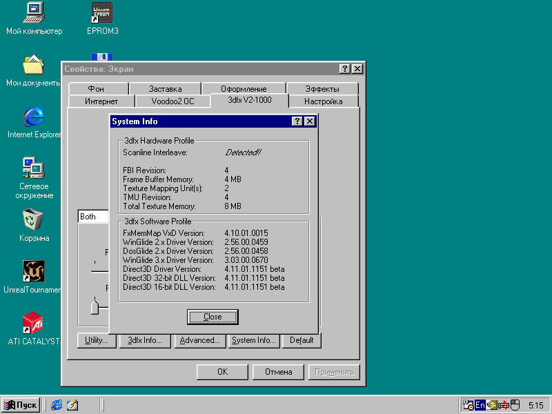Image resolution: width=552 pixels, height=414 pixels.
Task: Click the Применить apply button
Action: [x=334, y=372]
